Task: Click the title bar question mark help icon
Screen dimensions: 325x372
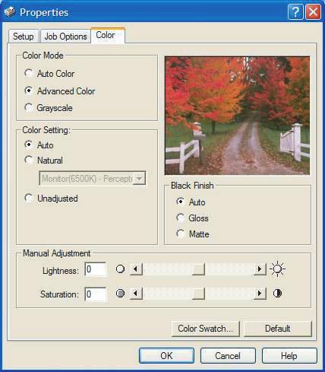Action: [x=295, y=12]
